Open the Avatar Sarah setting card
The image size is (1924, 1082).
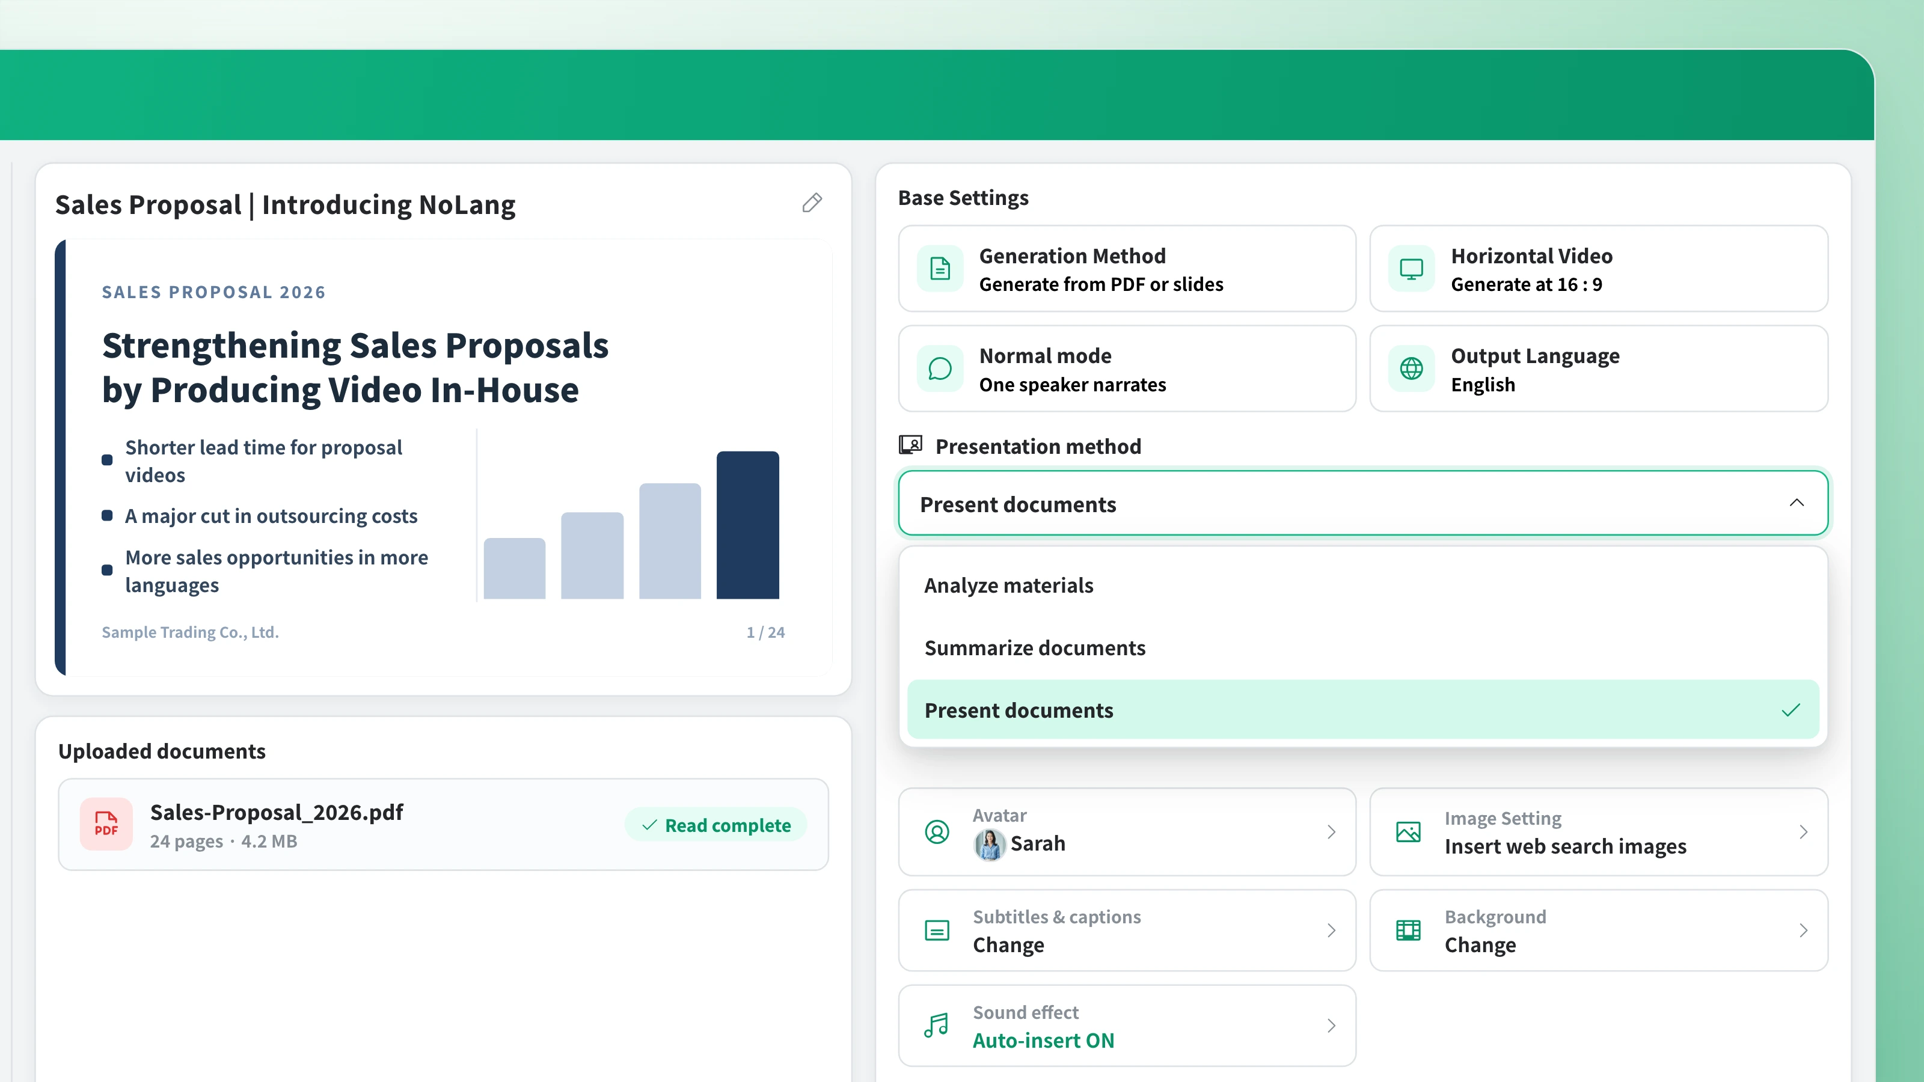(x=1127, y=832)
